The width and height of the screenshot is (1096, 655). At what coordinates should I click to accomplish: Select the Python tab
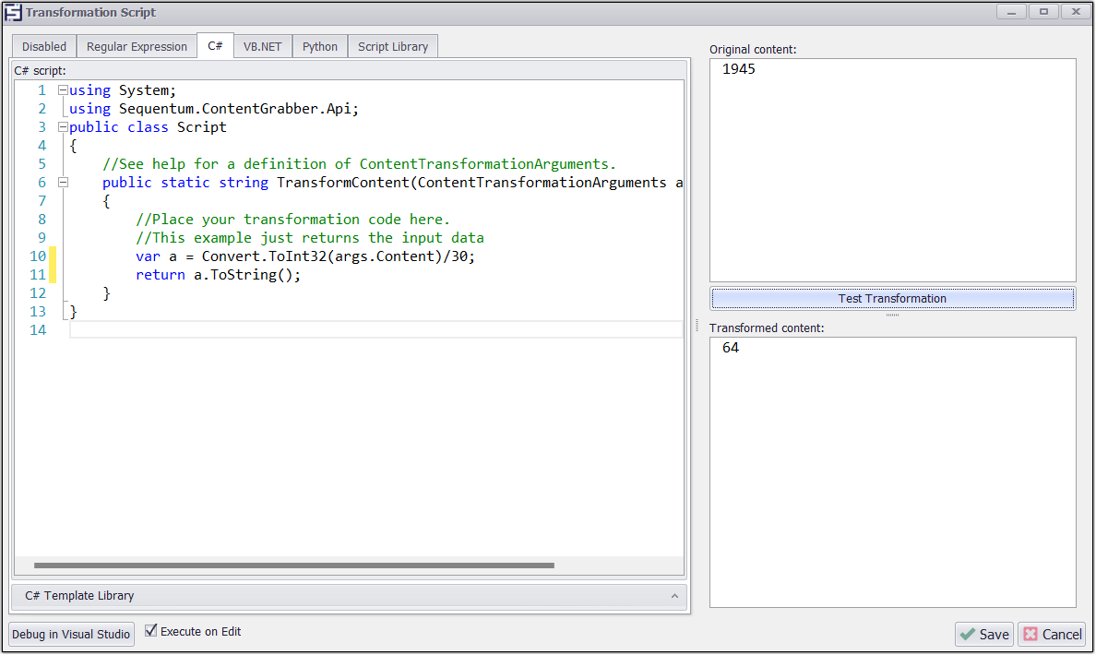(x=320, y=46)
